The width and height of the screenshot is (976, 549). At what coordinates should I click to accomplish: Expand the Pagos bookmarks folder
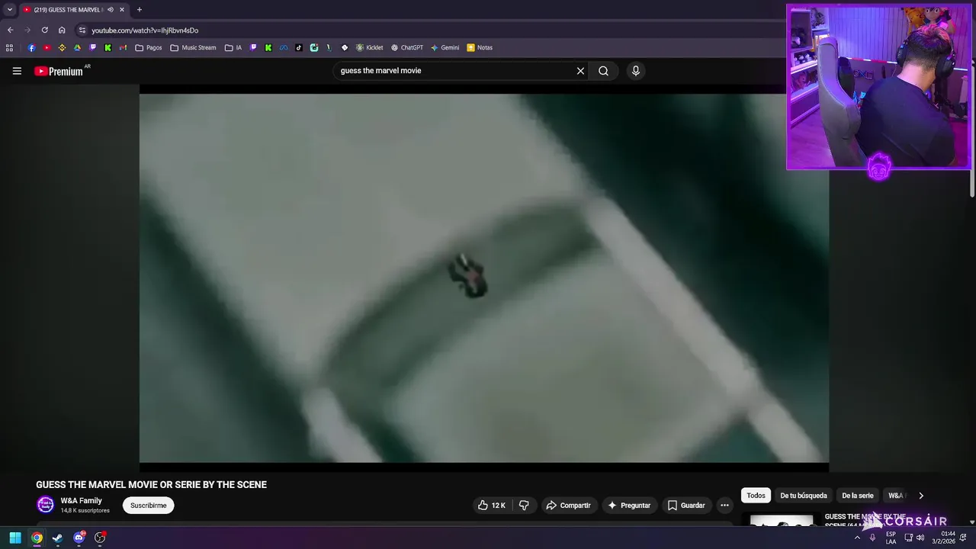(x=149, y=47)
